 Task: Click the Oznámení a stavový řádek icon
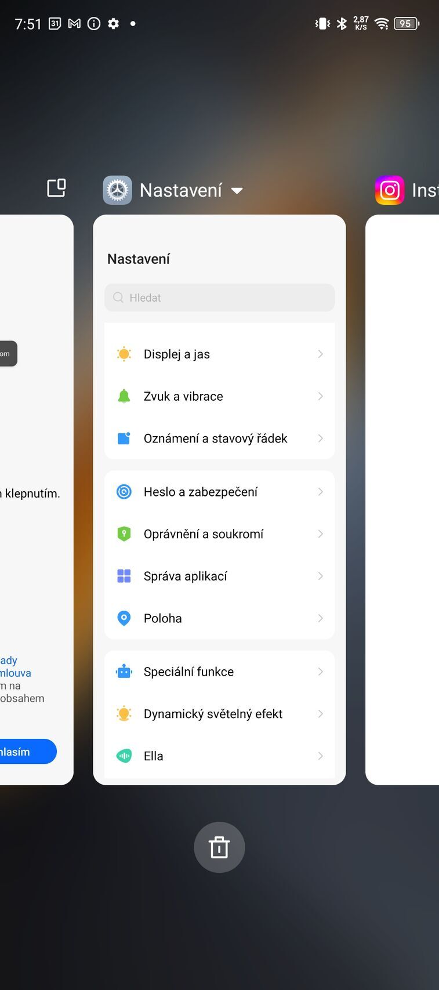[124, 438]
